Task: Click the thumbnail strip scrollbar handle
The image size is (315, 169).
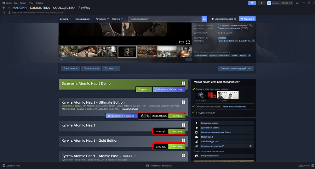Action: (70, 59)
